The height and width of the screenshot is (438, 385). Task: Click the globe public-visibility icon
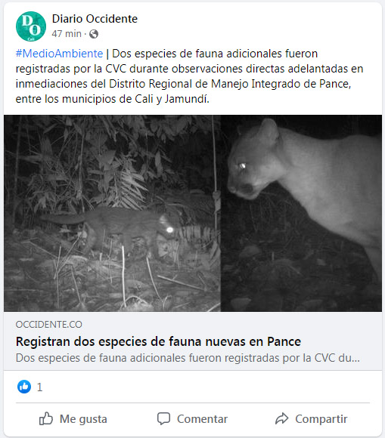(94, 34)
